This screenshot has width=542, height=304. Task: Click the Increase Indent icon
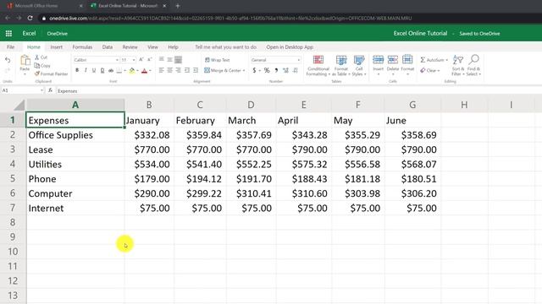pos(196,70)
